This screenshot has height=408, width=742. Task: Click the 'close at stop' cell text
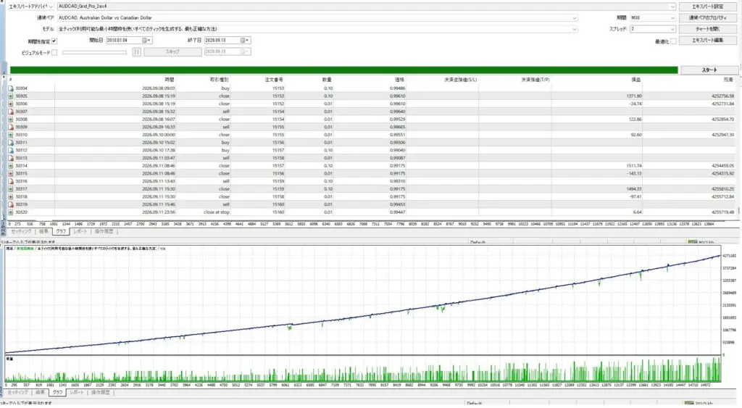click(217, 212)
